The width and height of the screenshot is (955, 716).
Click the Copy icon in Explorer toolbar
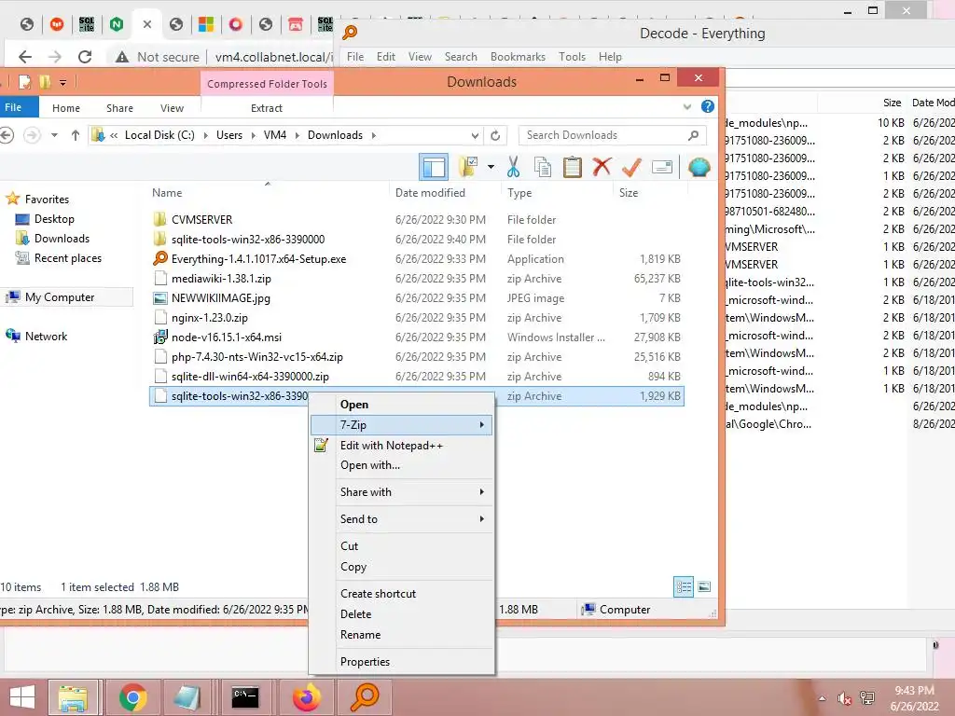[x=542, y=167]
